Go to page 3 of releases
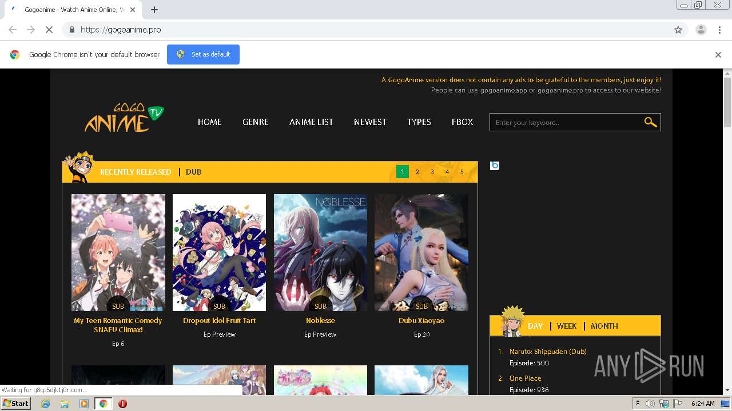The image size is (732, 411). click(x=432, y=172)
